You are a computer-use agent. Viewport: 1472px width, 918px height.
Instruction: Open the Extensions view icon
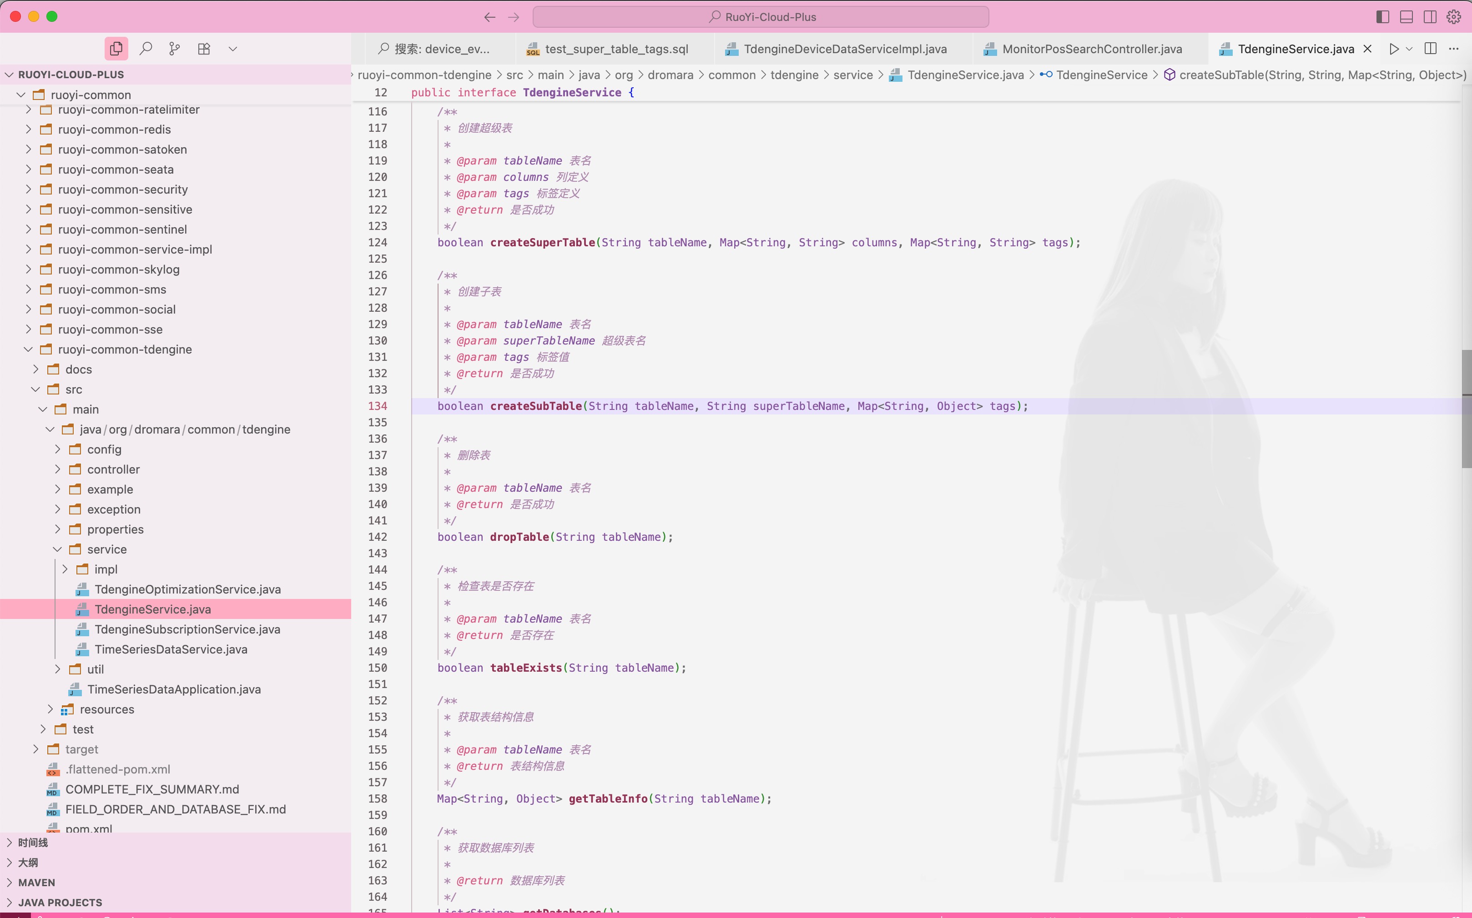pyautogui.click(x=204, y=49)
